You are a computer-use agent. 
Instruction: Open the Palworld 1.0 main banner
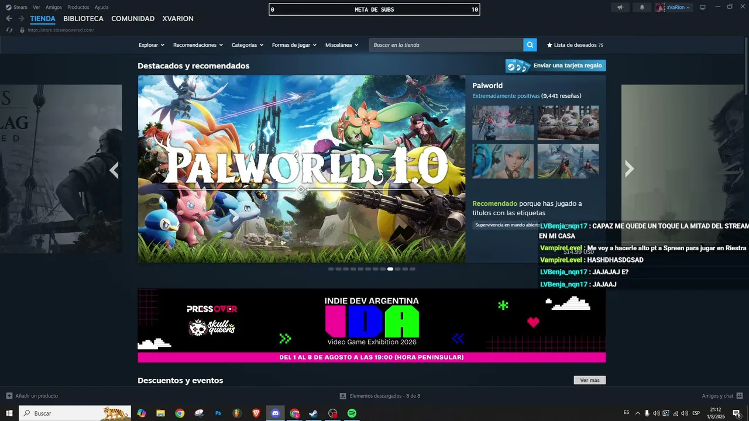302,169
